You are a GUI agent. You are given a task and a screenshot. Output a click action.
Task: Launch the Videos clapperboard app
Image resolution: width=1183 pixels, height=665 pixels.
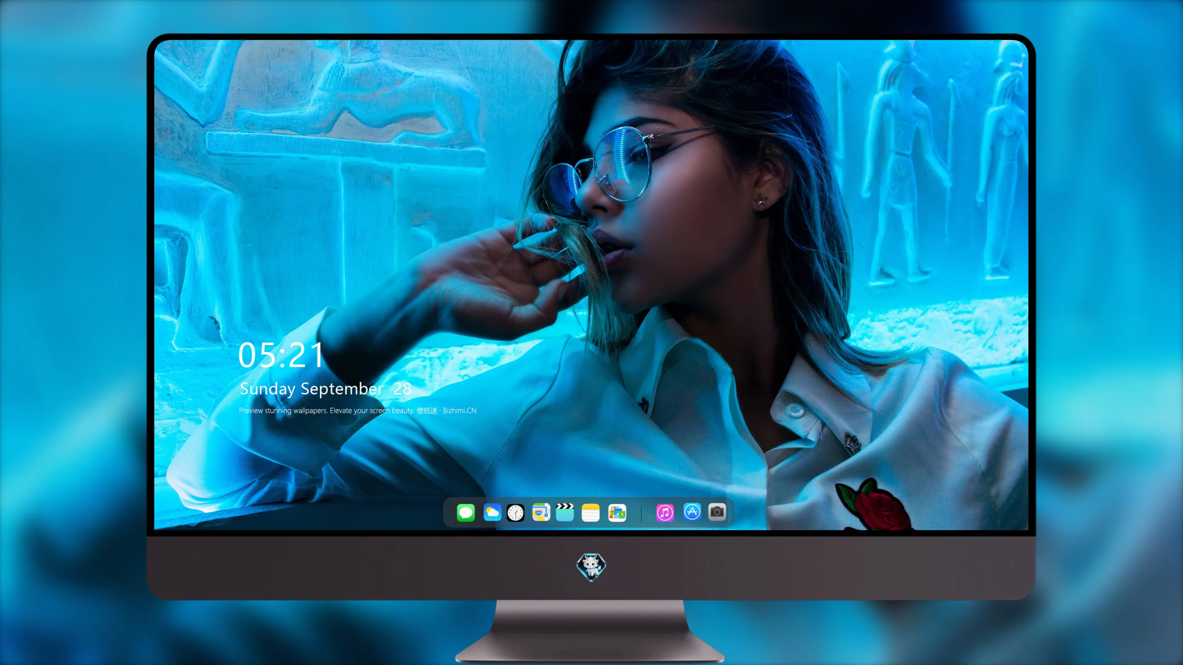click(x=565, y=512)
